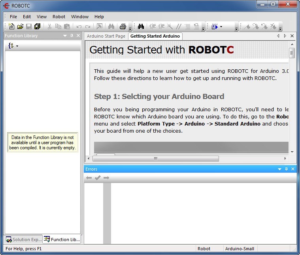This screenshot has width=300, height=255.
Task: Click 'Step 1: Selcting your Arduino Board' heading
Action: (x=159, y=97)
